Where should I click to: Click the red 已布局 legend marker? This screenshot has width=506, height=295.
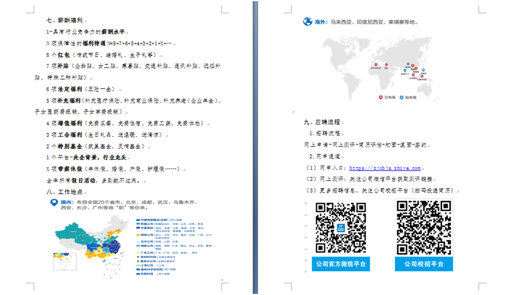point(380,97)
